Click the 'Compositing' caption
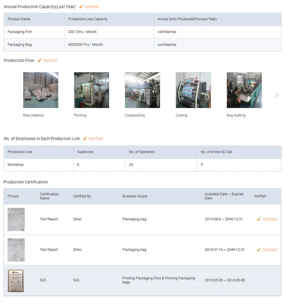 click(x=135, y=115)
